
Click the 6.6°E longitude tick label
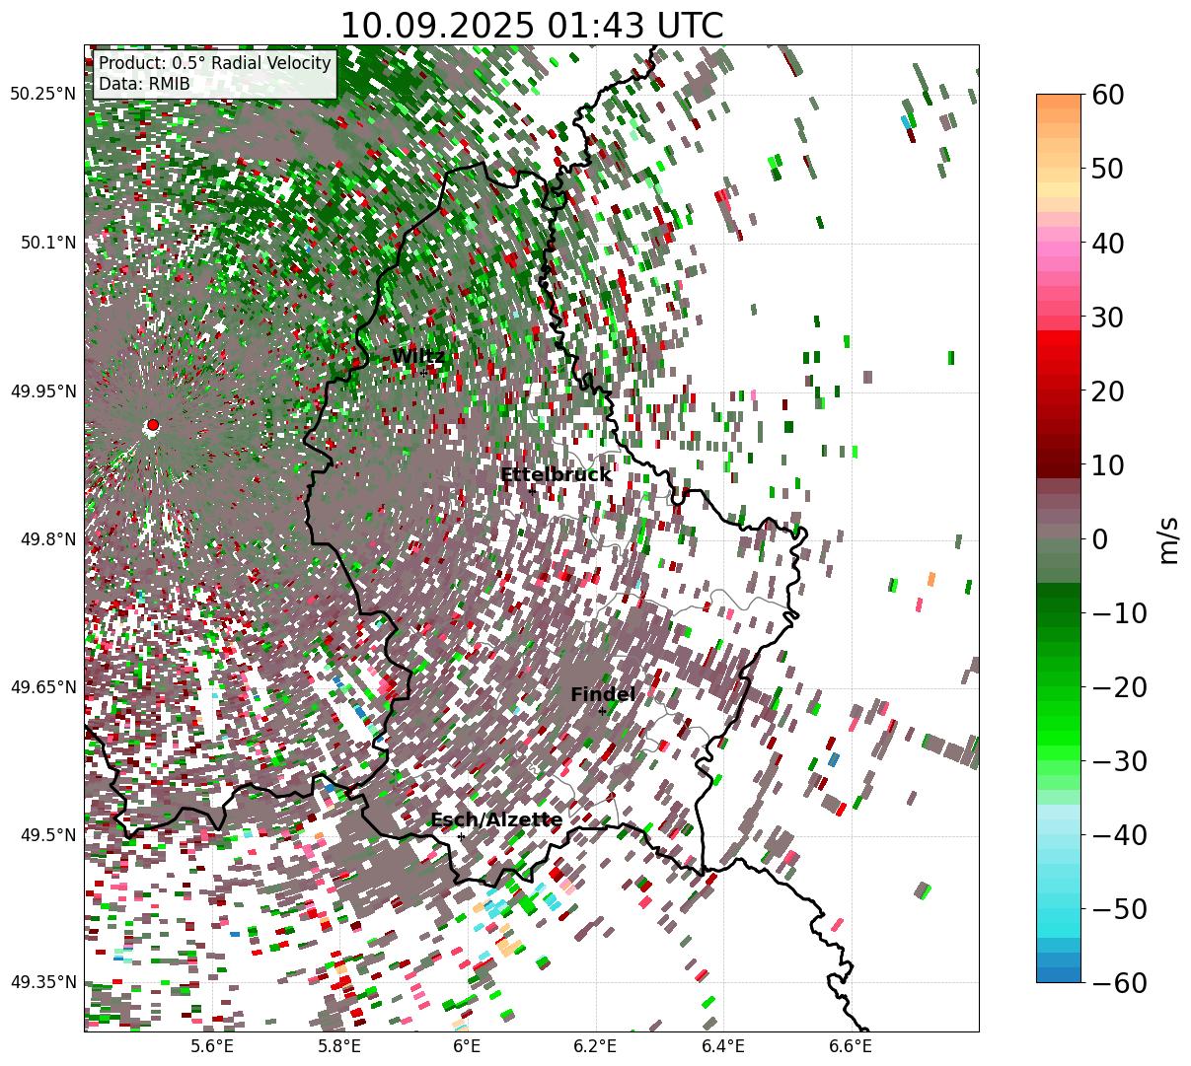(x=851, y=1046)
